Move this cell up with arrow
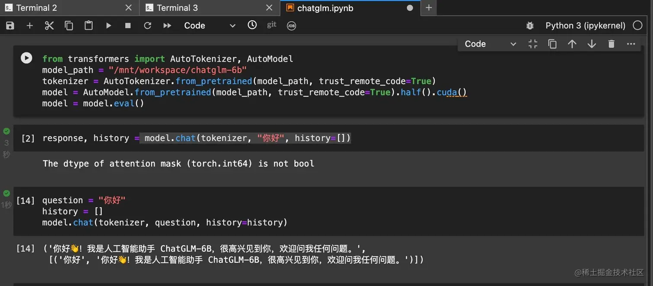Viewport: 653px width, 286px height. point(572,44)
